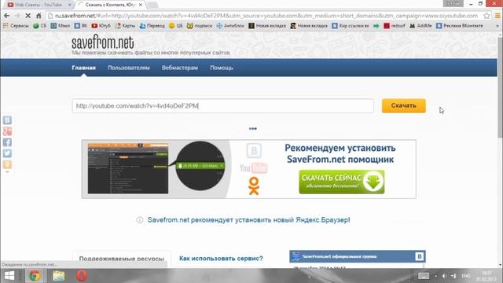Open the volume tray icon
The width and height of the screenshot is (503, 283).
(444, 276)
